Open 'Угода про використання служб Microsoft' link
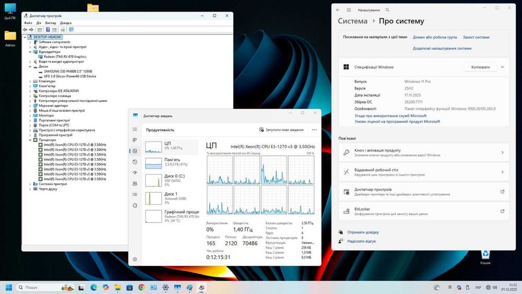The image size is (522, 294). point(390,116)
